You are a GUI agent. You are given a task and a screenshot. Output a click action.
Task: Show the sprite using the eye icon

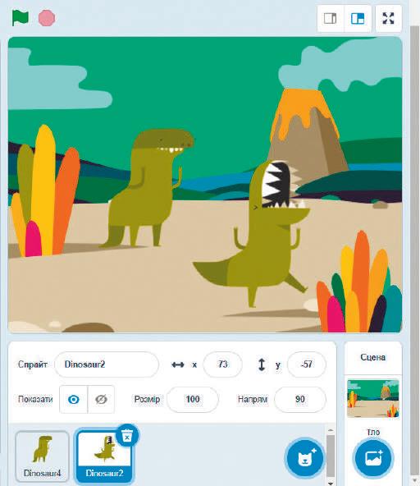(x=73, y=399)
